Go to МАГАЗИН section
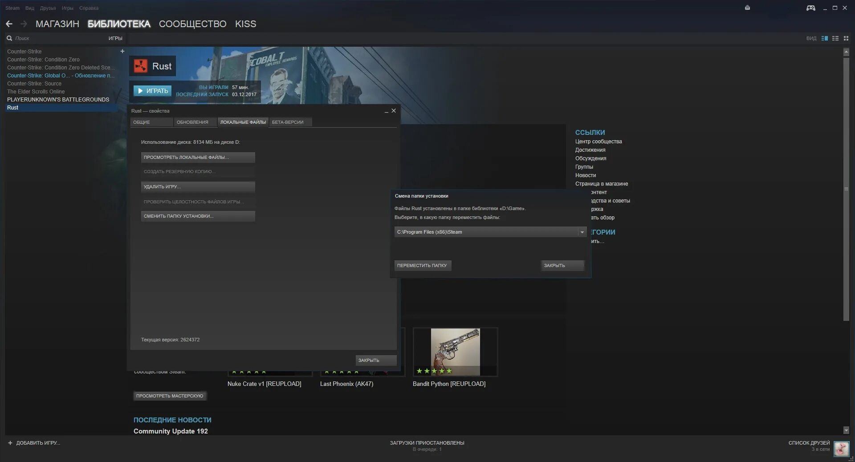 [57, 24]
